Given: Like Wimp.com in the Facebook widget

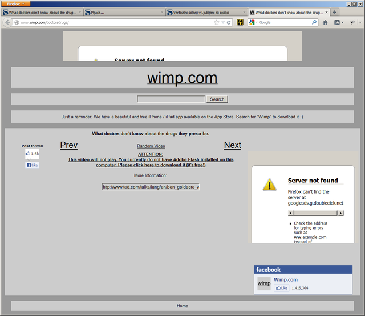Looking at the screenshot, I should (x=281, y=288).
